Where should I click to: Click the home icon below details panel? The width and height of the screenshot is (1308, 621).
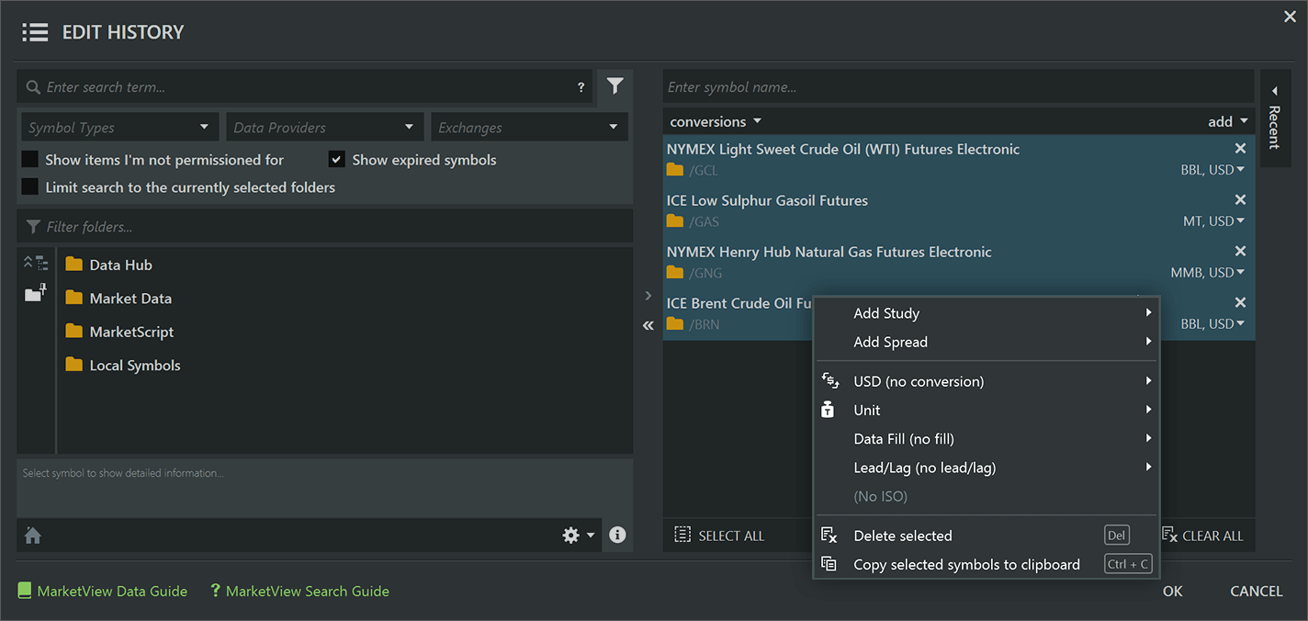pos(33,536)
